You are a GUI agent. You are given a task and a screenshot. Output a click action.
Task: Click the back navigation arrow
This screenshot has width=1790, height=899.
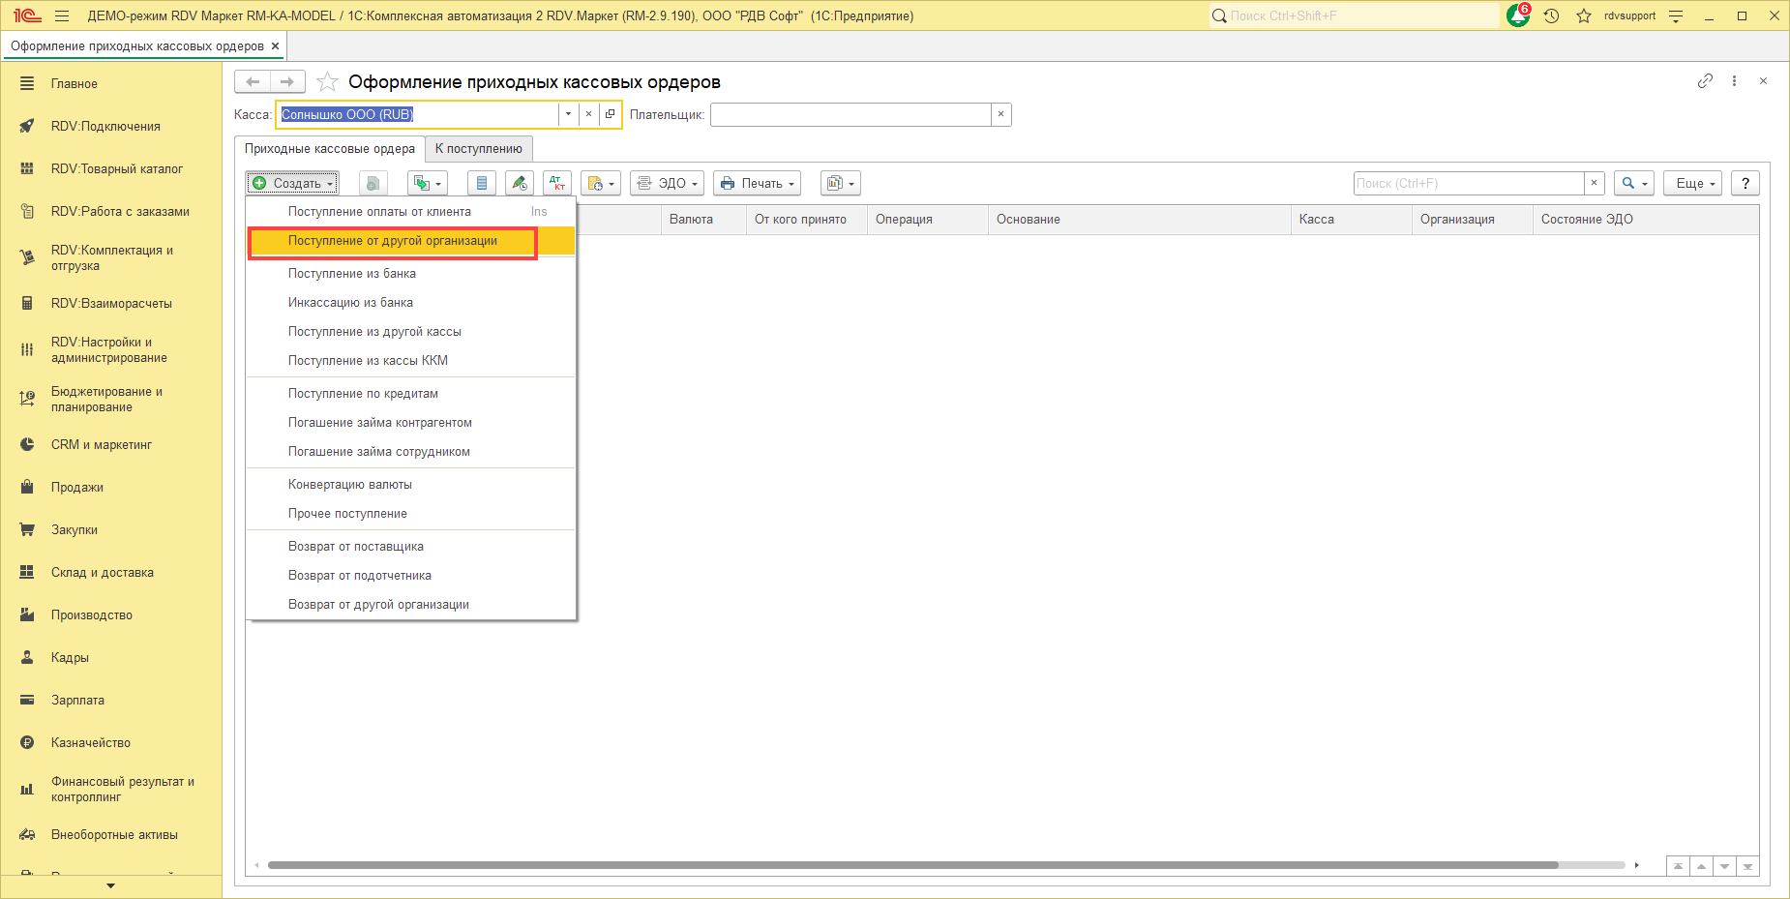coord(253,82)
